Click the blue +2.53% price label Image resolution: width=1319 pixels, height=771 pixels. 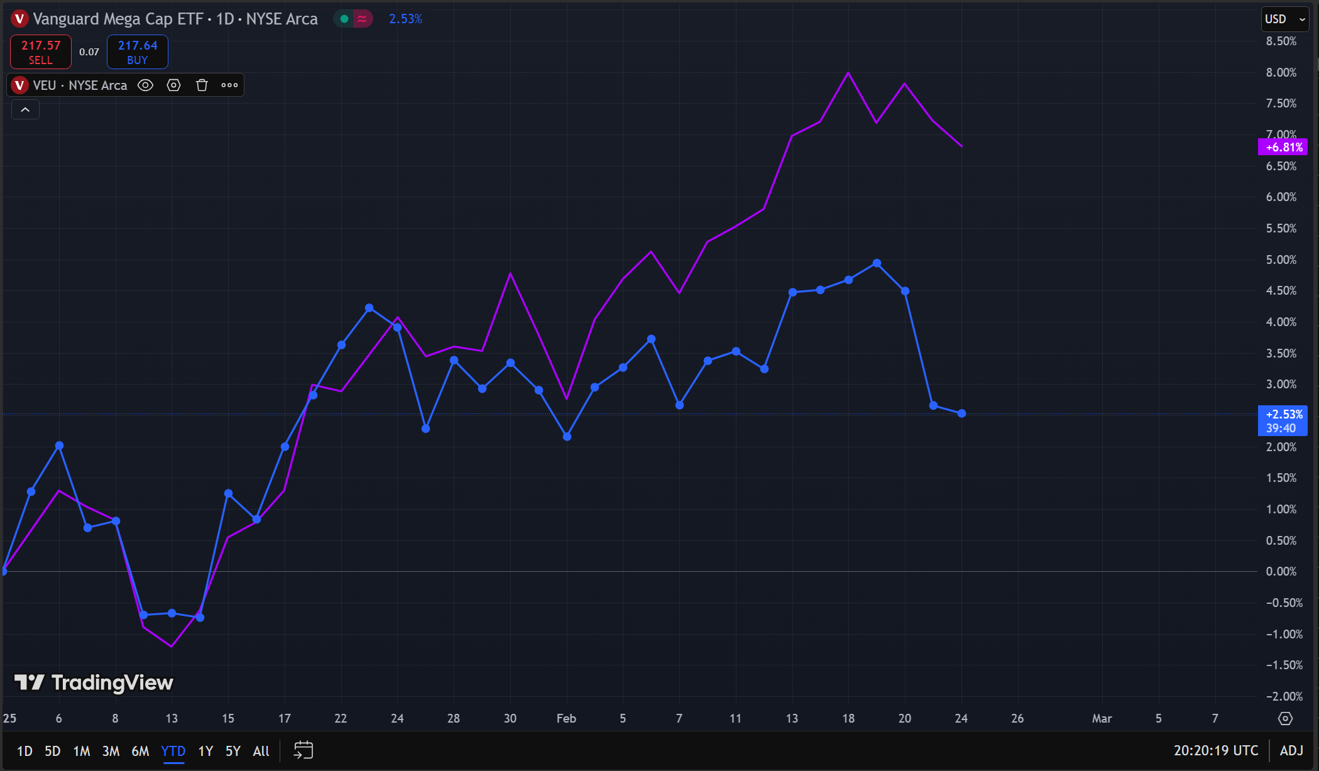[1283, 421]
